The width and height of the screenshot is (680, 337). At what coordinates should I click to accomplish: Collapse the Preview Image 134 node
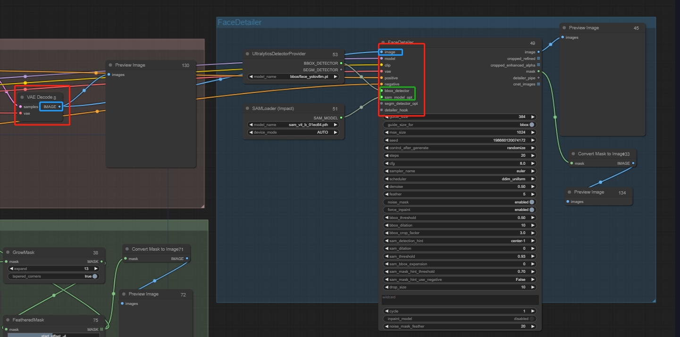(x=569, y=192)
